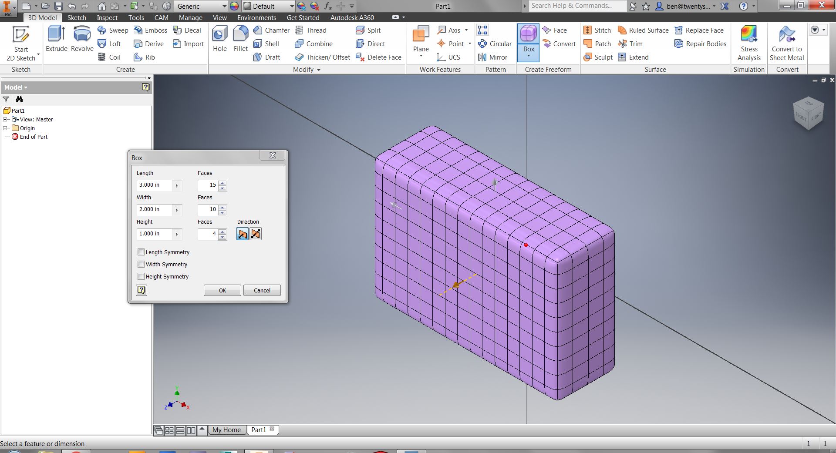Start a 2D Sketch
The height and width of the screenshot is (453, 836).
[x=21, y=44]
